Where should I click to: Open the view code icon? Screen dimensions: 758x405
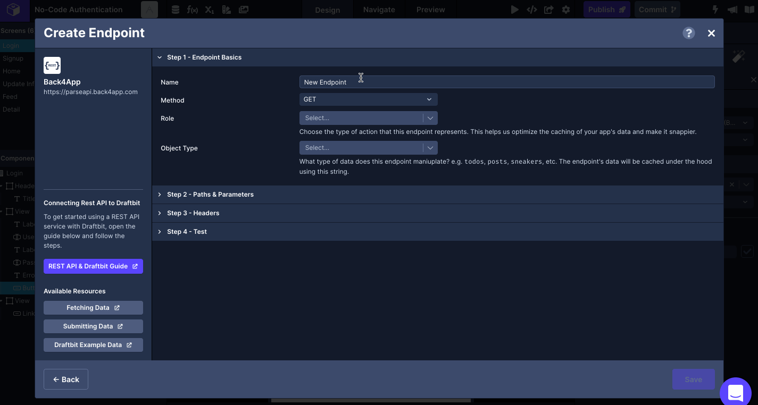pyautogui.click(x=531, y=10)
